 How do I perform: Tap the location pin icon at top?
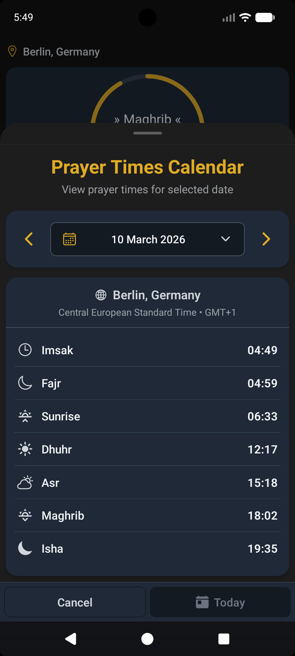(x=12, y=51)
